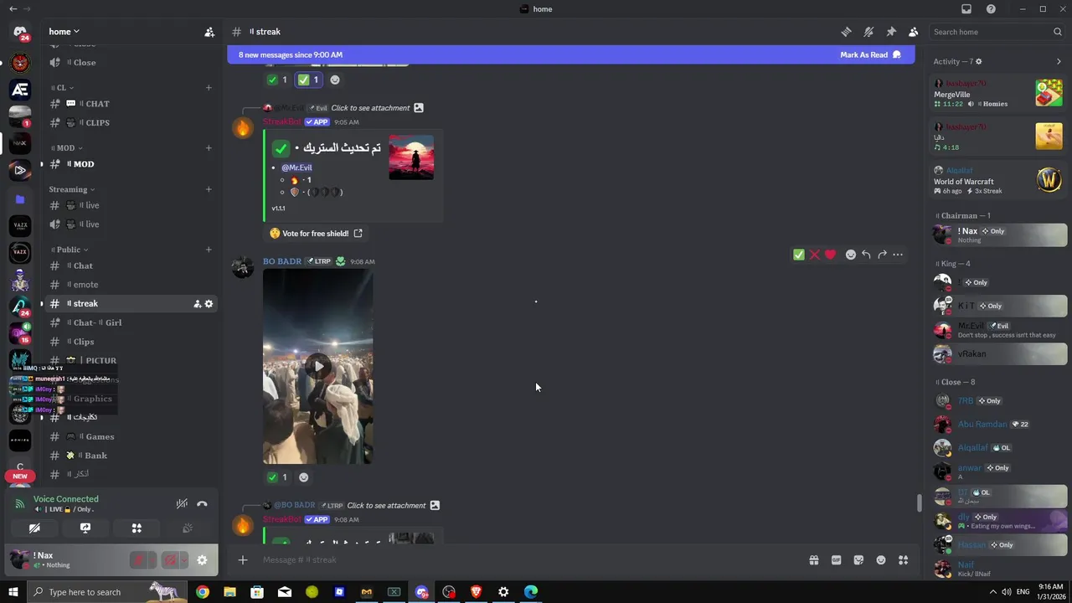Screen dimensions: 1072x603
Task: Forward BO BADR's message
Action: (x=882, y=255)
